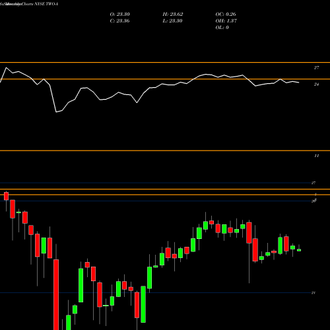
Task: Click the "OH: 1.37" readout
Action: coord(226,21)
